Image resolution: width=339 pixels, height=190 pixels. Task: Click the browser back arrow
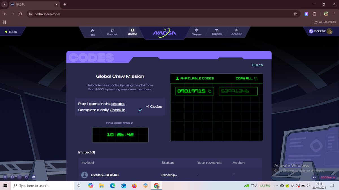click(x=5, y=14)
